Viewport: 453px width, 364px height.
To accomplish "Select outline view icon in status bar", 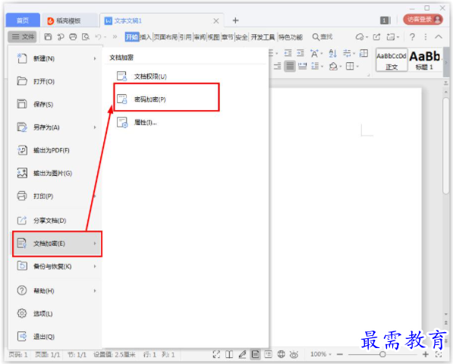I will pos(268,354).
